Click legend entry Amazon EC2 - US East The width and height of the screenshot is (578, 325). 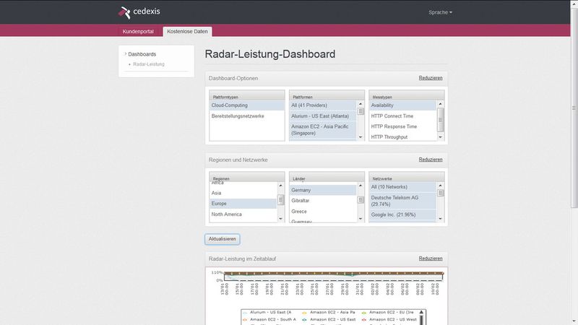coord(329,319)
